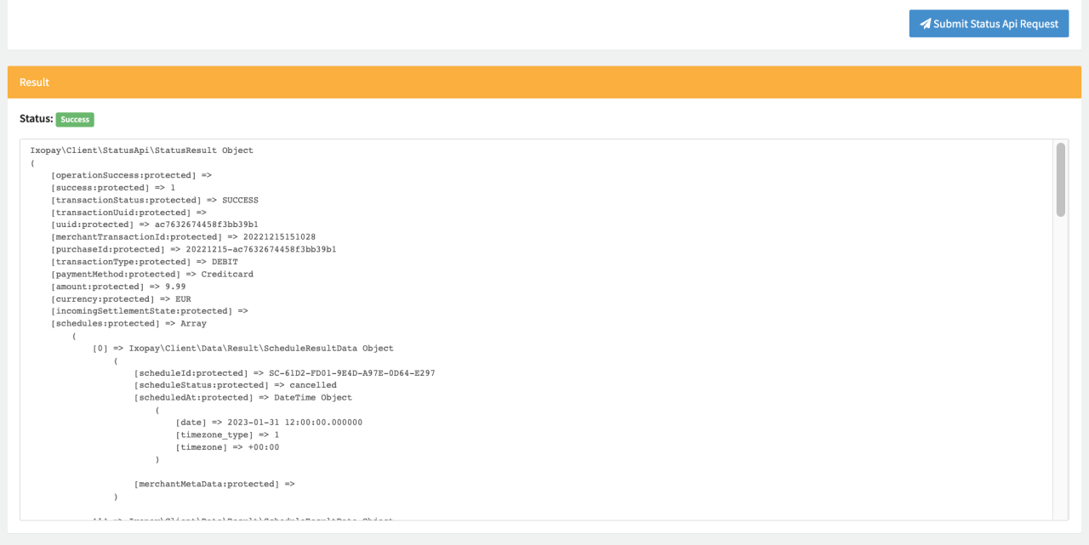Click the paper plane icon on Submit button
Screen dimensions: 1089x545
pos(925,24)
